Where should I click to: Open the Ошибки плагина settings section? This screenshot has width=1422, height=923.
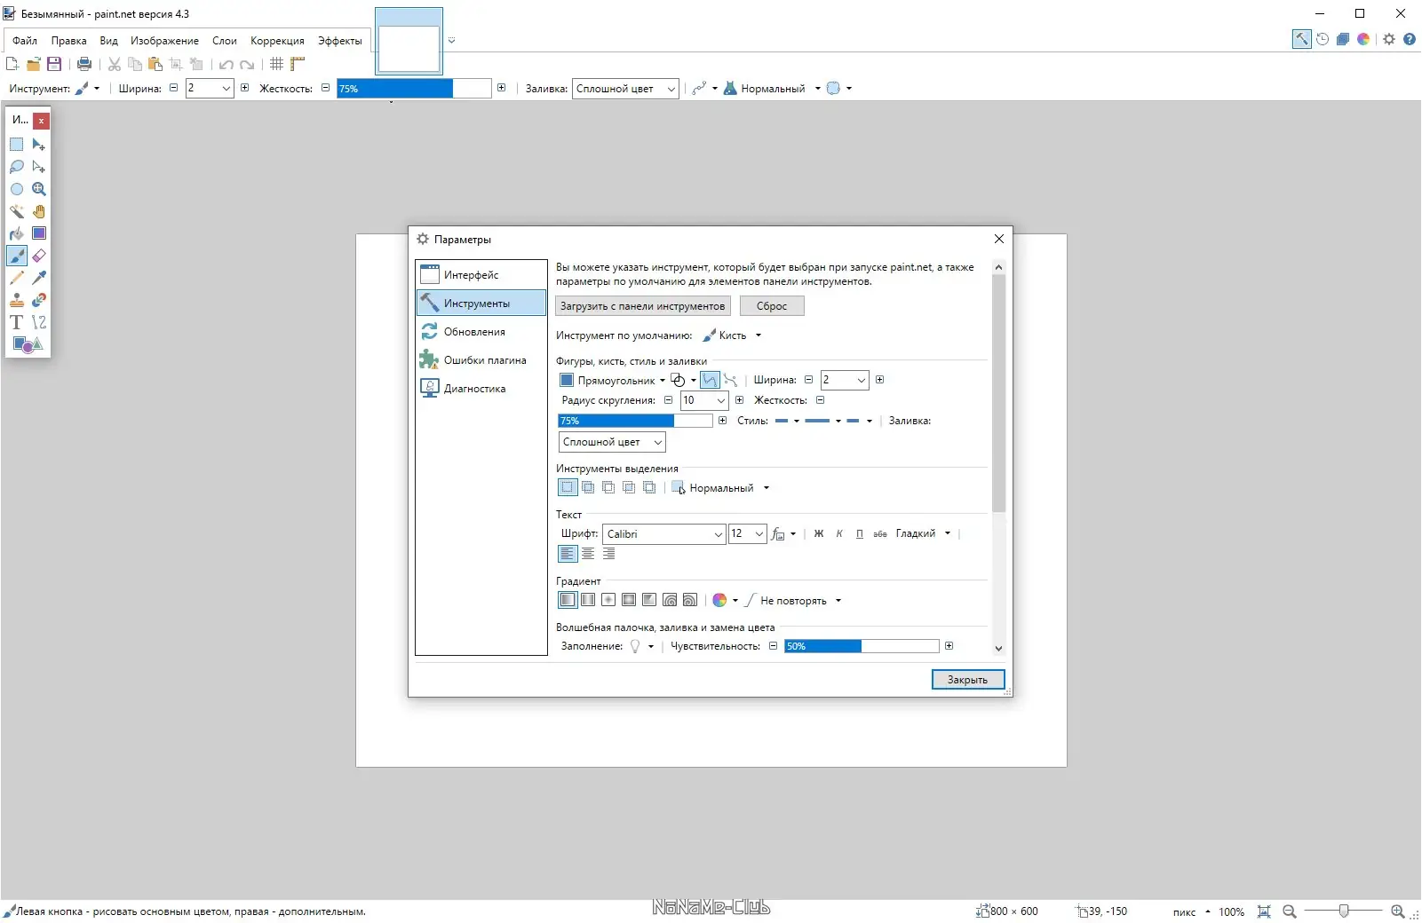click(481, 360)
